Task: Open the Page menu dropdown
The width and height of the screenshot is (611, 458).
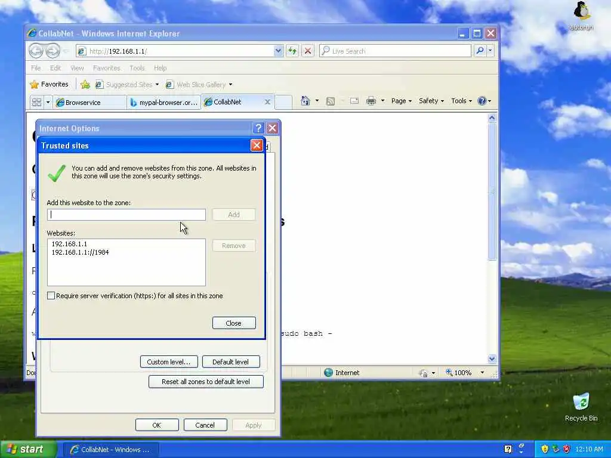Action: click(402, 101)
